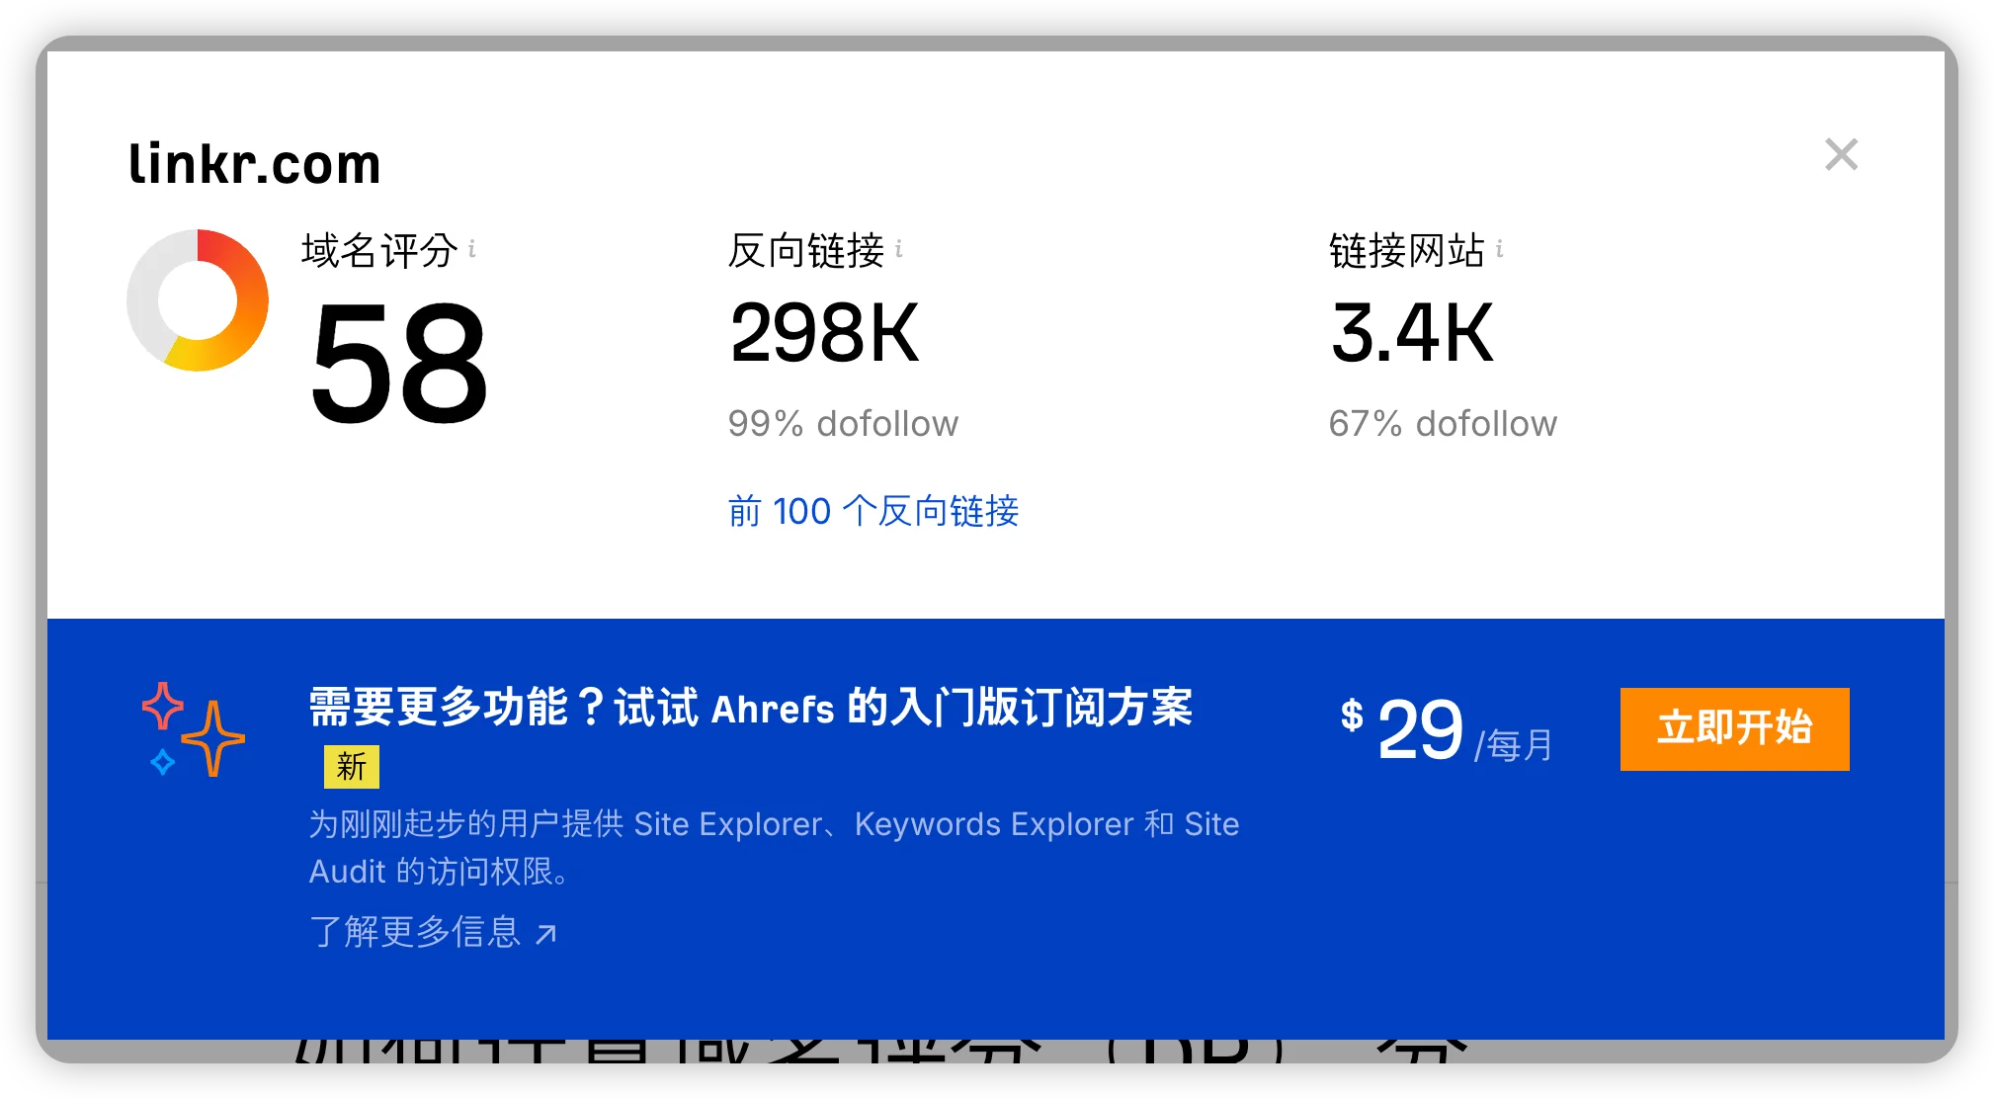
Task: Click the 3.4K linking websites figure
Action: [x=1411, y=333]
